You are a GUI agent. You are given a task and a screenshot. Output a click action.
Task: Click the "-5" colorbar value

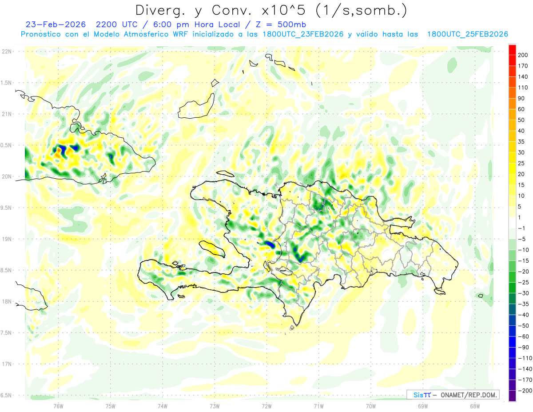[x=521, y=239]
